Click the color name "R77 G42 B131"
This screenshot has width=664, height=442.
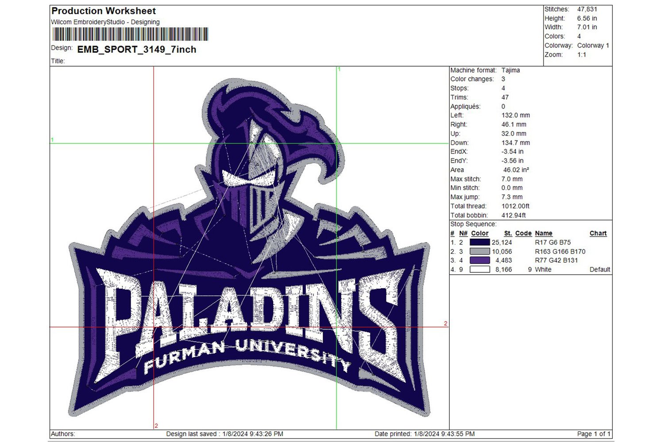(556, 260)
